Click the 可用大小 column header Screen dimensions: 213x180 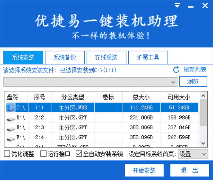179,97
